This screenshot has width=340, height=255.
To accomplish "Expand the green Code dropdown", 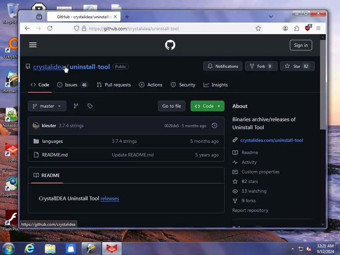I will tap(207, 106).
